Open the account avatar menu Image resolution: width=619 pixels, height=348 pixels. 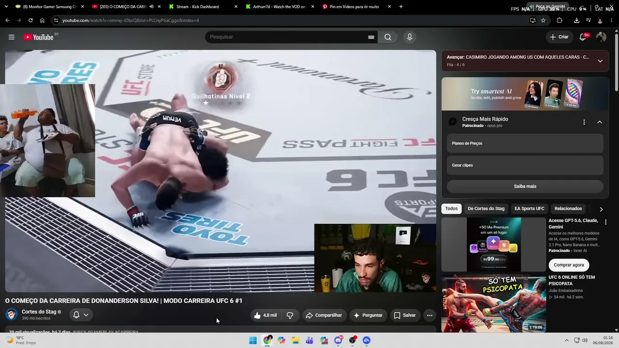pos(601,37)
